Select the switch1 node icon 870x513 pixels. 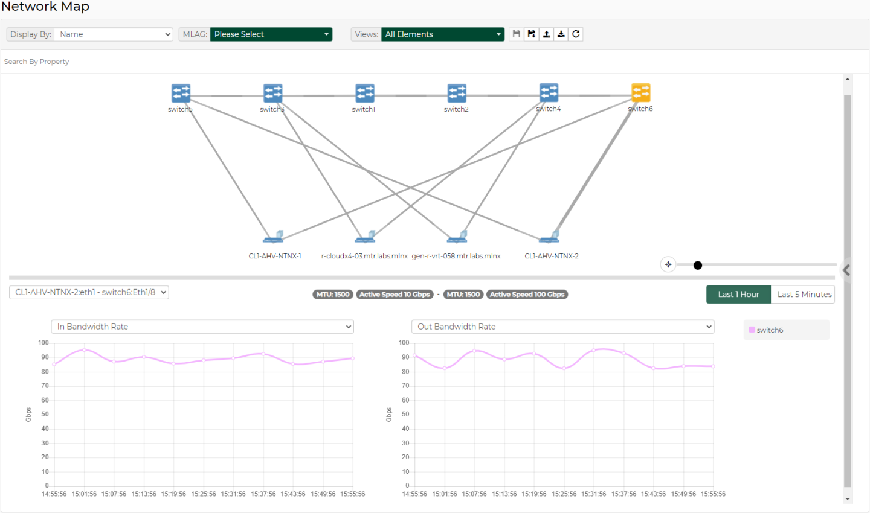[364, 94]
